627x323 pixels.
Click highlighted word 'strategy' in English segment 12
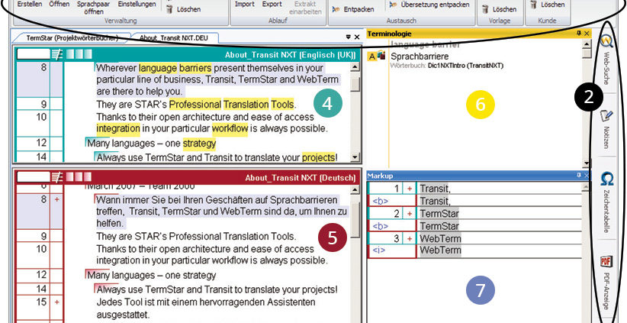199,144
